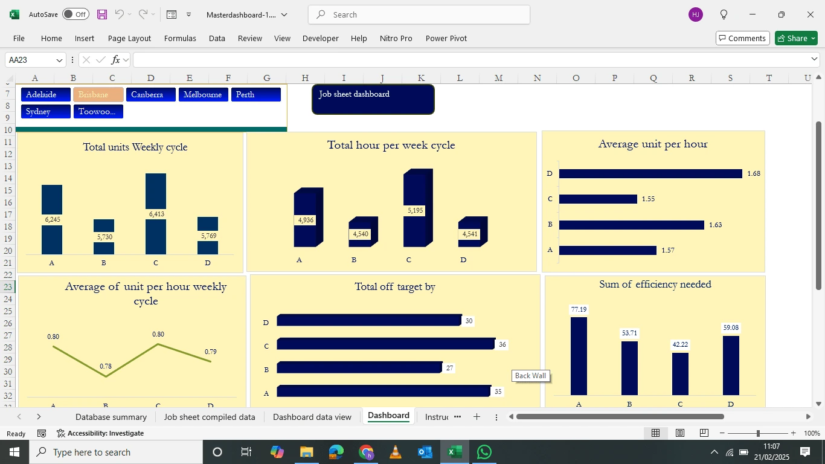Click the Enter checkmark icon in formula bar
This screenshot has height=464, width=825.
click(x=101, y=60)
